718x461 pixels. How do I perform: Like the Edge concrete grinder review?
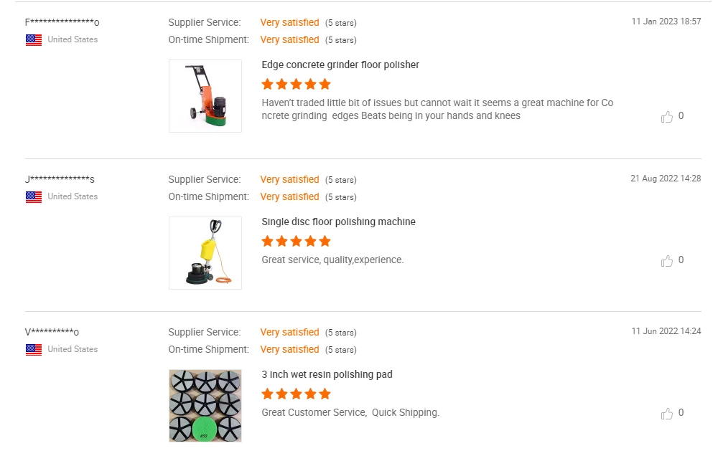pos(667,116)
